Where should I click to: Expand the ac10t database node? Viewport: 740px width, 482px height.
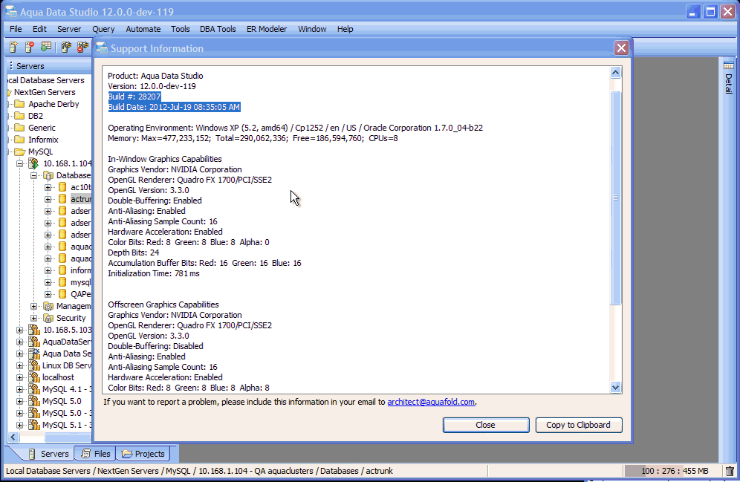48,187
